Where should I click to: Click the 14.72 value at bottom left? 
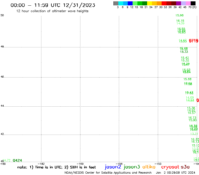[6, 160]
